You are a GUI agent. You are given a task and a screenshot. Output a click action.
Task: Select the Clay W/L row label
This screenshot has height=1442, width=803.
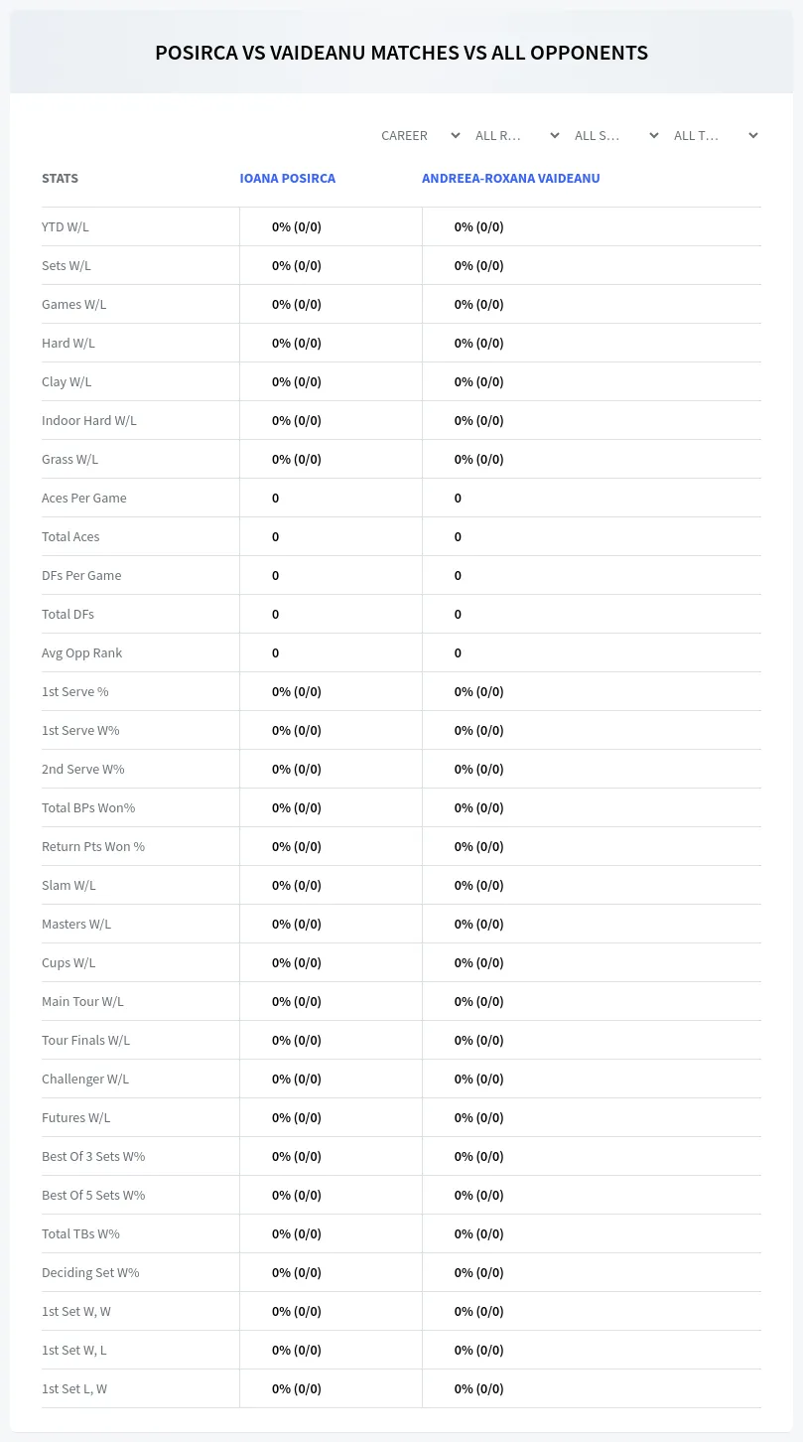pos(67,381)
